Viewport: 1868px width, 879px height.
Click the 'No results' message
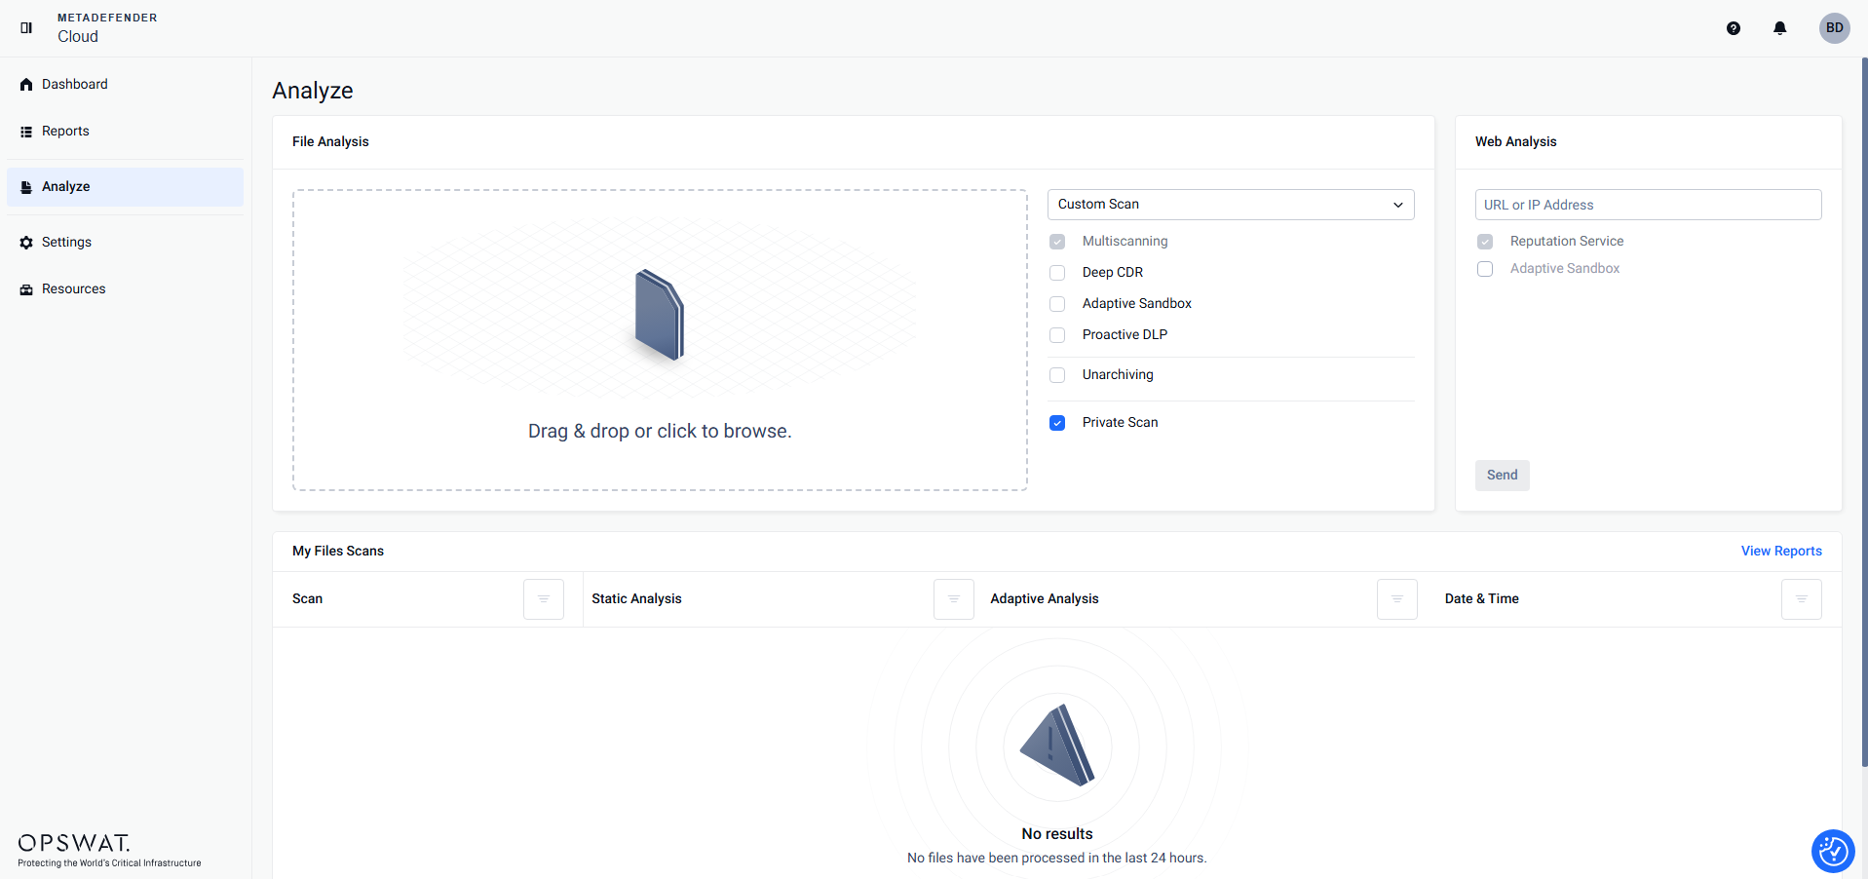(1057, 834)
